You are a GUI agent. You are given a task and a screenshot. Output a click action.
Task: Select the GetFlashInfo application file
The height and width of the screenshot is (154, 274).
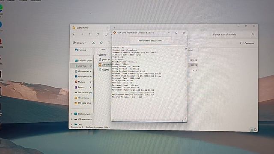105,65
